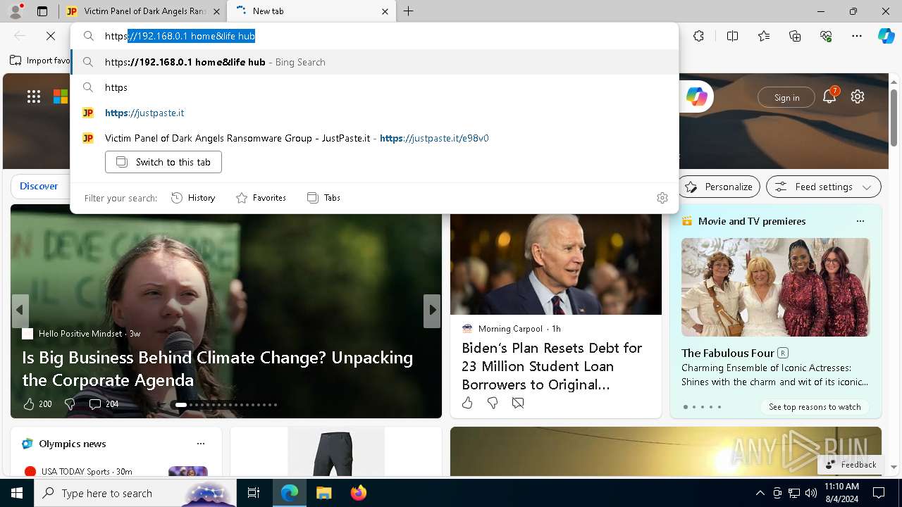The height and width of the screenshot is (507, 902).
Task: Show hidden system tray icons
Action: [760, 493]
